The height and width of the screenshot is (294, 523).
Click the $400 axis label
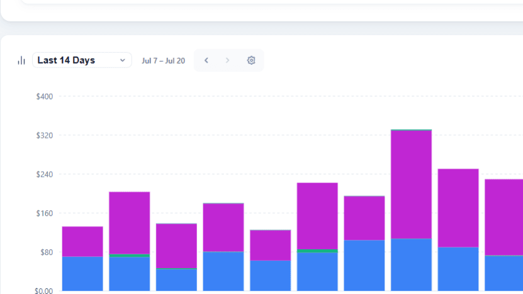coord(45,97)
